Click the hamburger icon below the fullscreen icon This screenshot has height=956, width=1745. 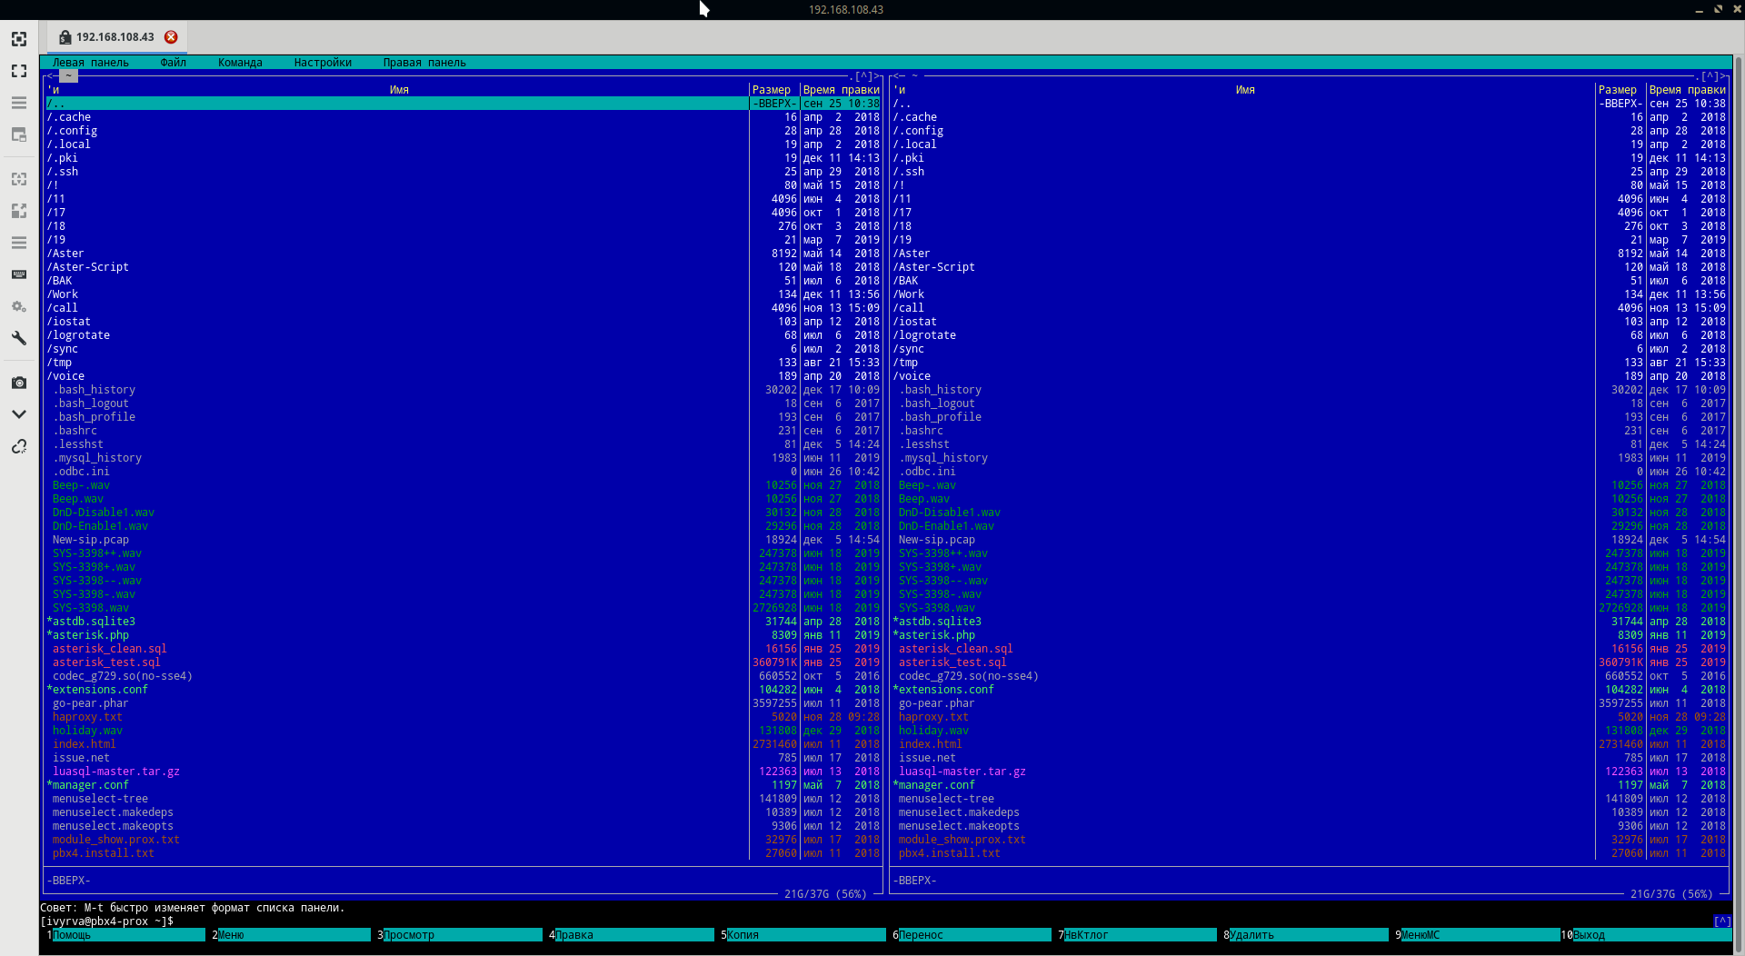click(19, 103)
